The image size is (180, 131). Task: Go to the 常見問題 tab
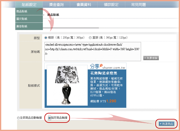139,5
